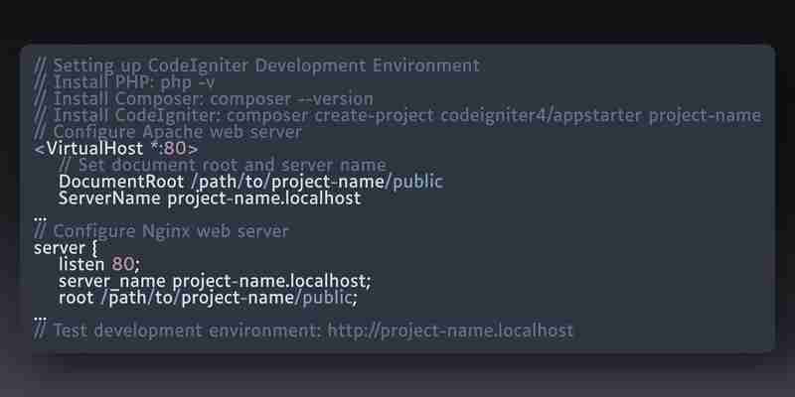Click the 'root' keyword in Nginx block

click(77, 297)
